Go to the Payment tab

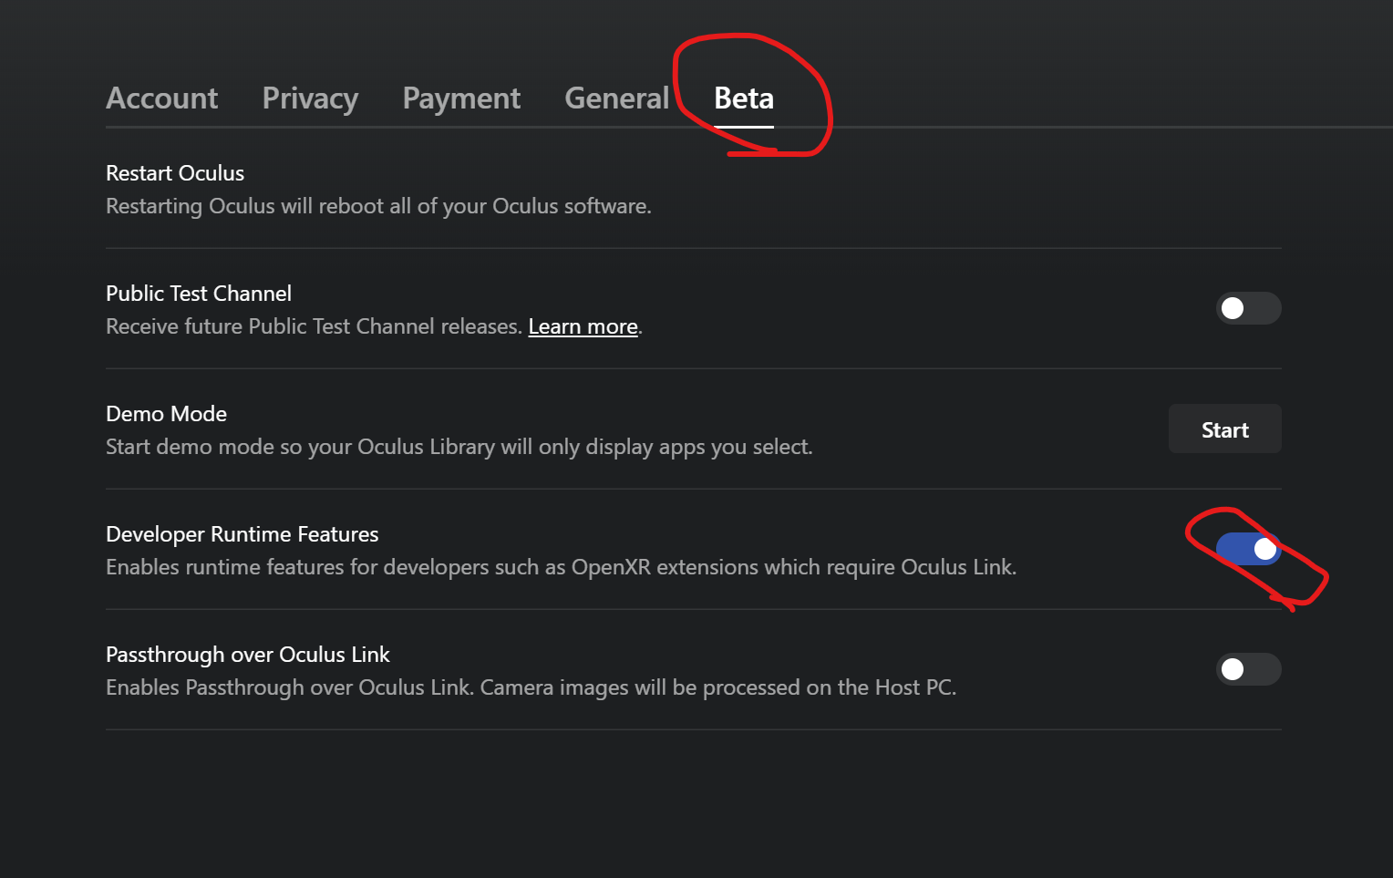(461, 98)
